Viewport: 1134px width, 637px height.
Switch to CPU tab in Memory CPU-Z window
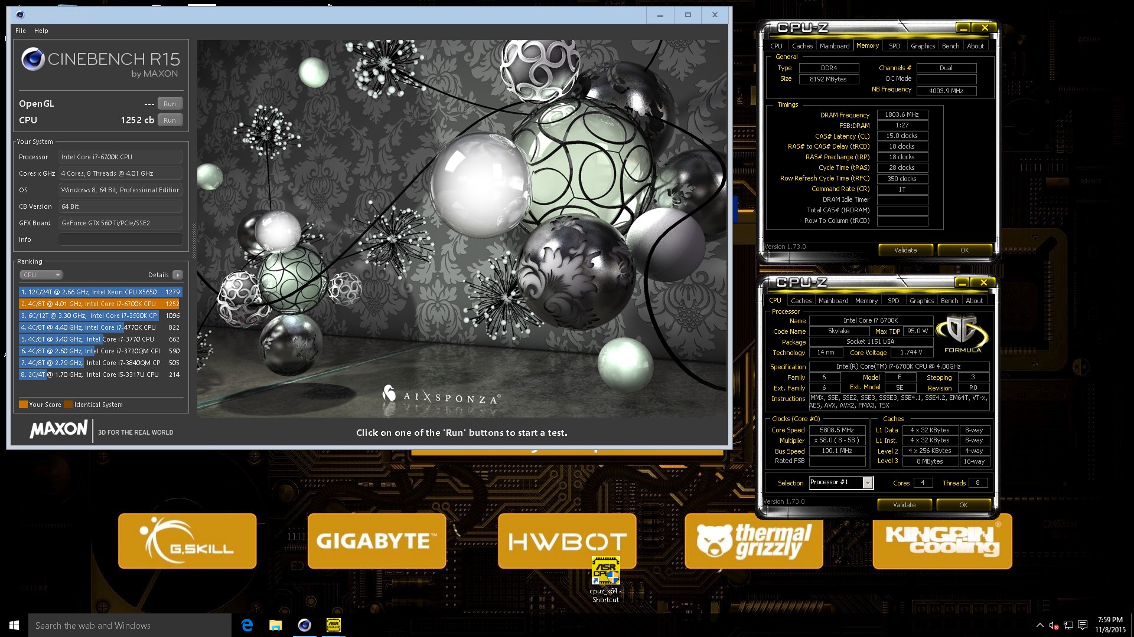pyautogui.click(x=776, y=46)
